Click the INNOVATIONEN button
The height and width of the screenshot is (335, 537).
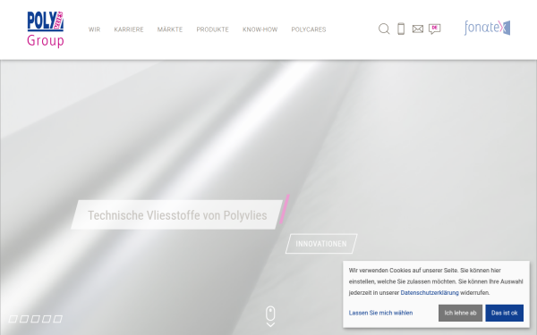(x=321, y=244)
